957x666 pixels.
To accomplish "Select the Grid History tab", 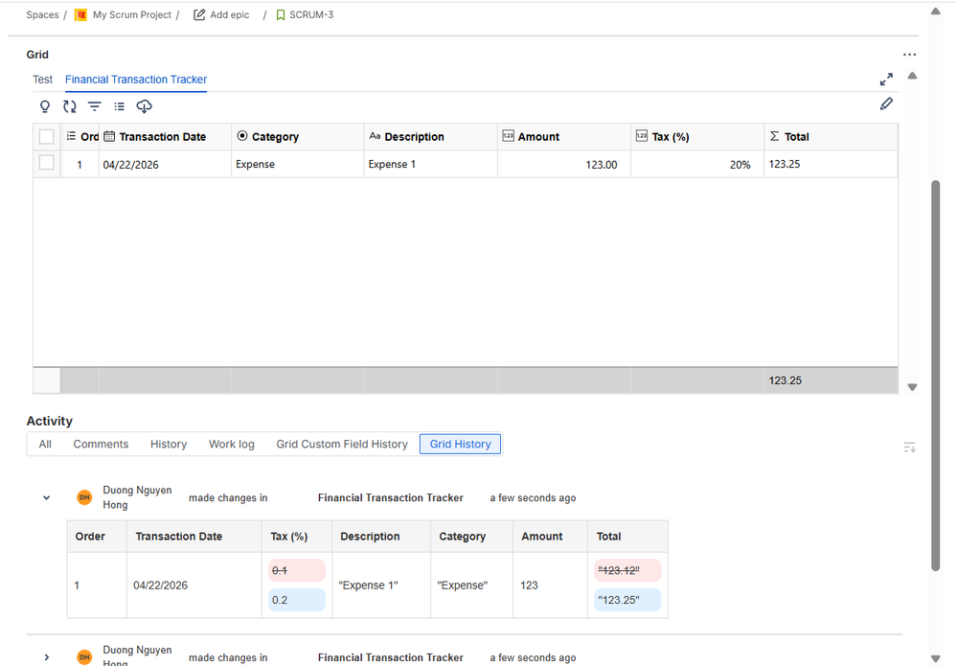I will click(x=460, y=444).
